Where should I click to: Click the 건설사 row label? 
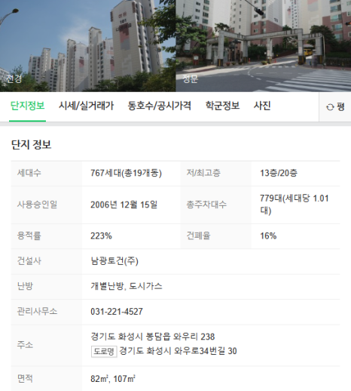(x=29, y=261)
